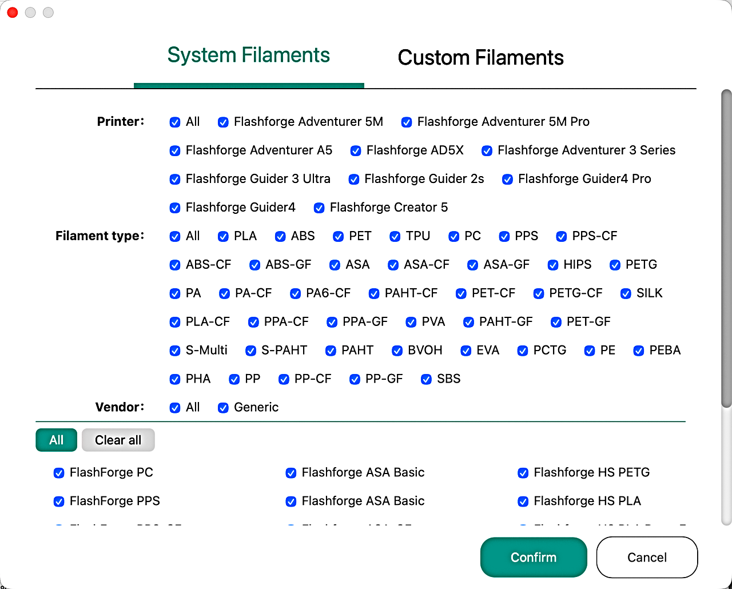Uncheck PETG filament type
Screen dimensions: 732x589
point(615,265)
